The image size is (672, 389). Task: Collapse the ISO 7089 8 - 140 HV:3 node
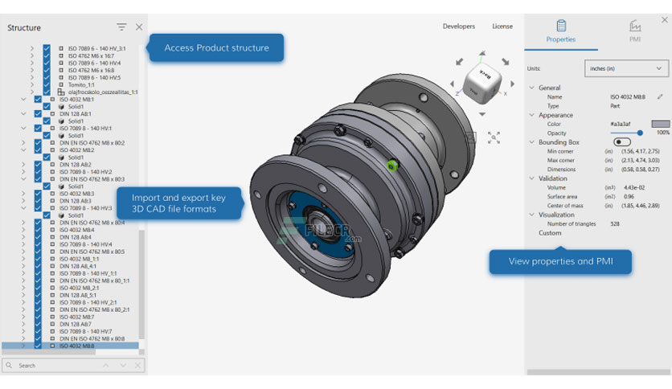click(23, 208)
